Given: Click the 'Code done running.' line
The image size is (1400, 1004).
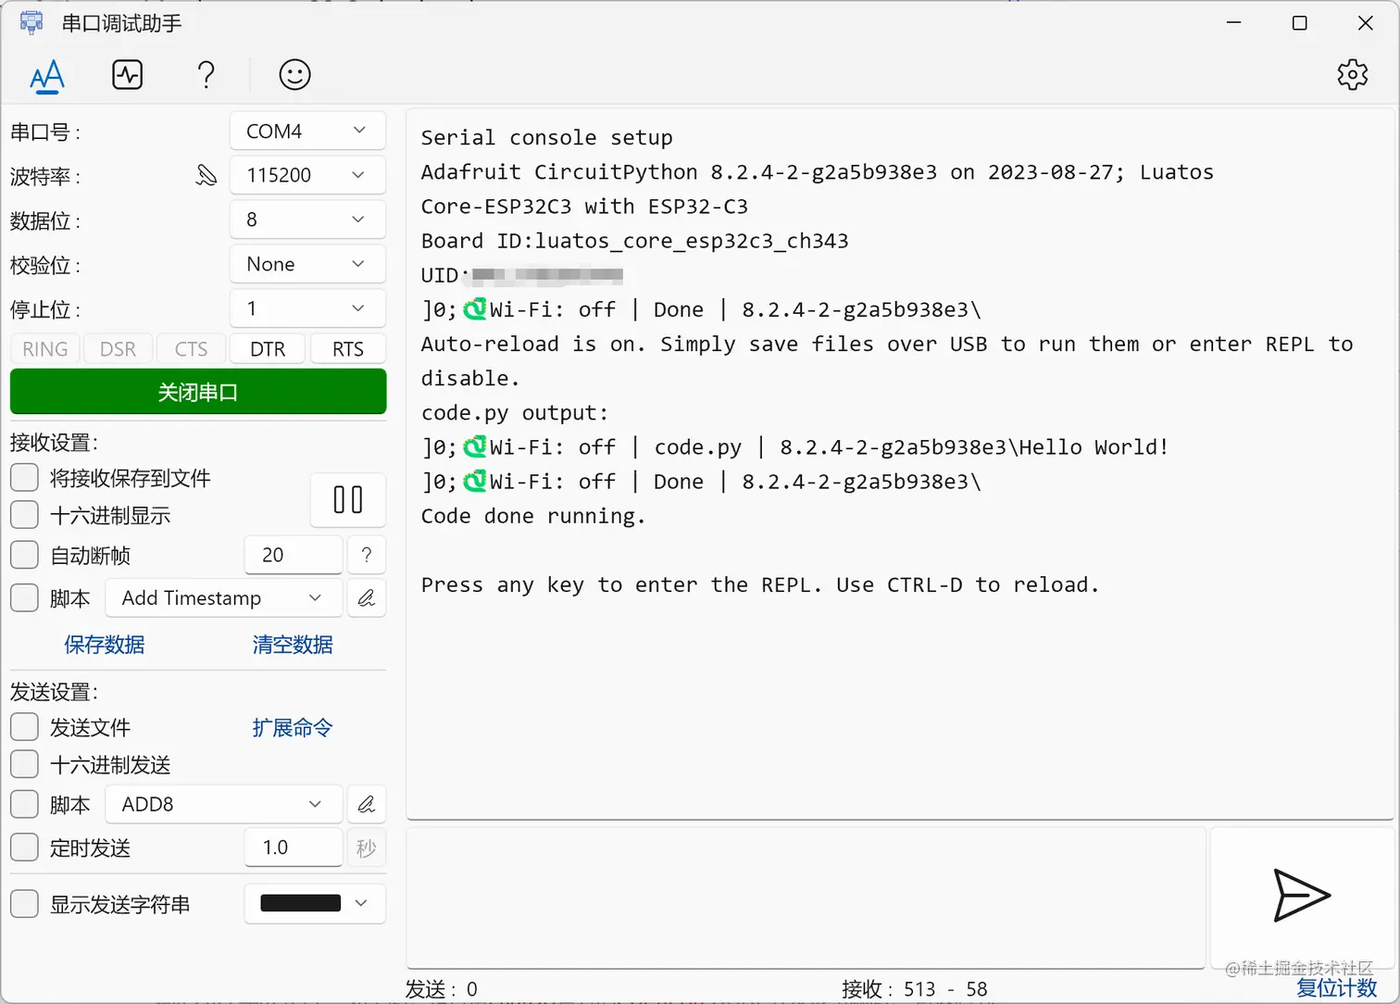Looking at the screenshot, I should 533,516.
